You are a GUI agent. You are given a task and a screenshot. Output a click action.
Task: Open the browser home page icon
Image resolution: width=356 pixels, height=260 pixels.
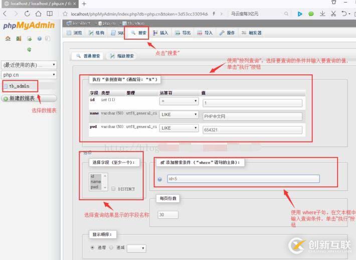pyautogui.click(x=39, y=14)
